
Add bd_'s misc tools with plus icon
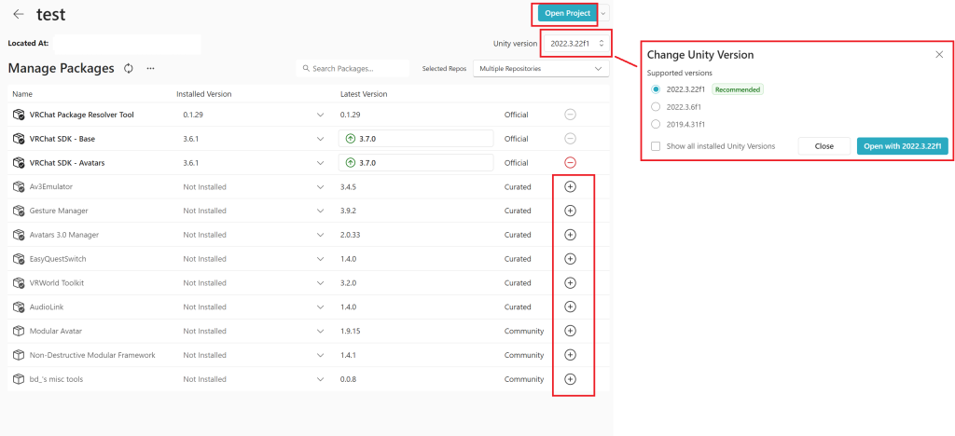coord(571,379)
